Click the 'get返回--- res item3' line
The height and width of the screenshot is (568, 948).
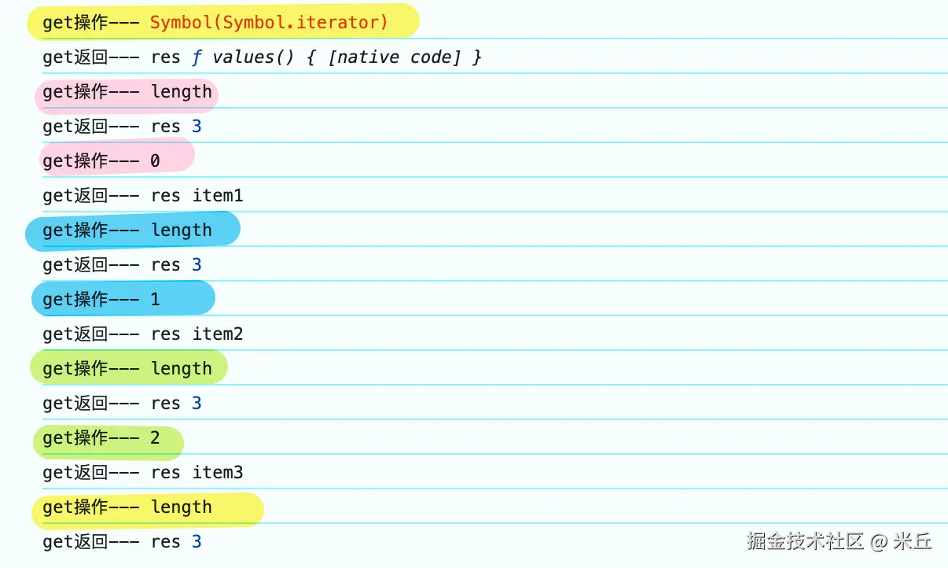point(143,473)
